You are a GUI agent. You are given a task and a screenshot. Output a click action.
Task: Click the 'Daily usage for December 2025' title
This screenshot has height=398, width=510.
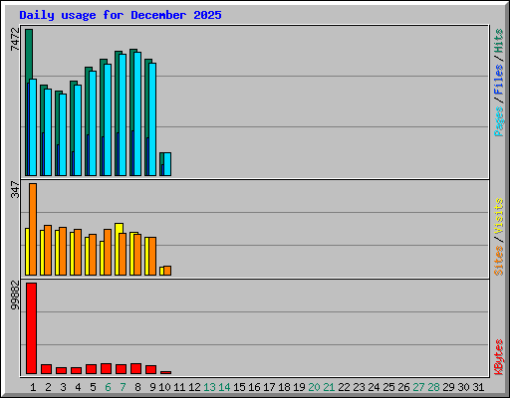pyautogui.click(x=121, y=15)
